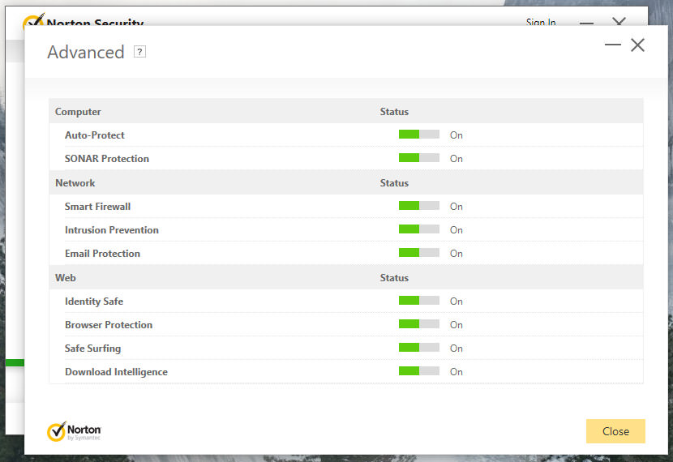Toggle Auto-Protect switch off
This screenshot has height=462, width=673.
tap(419, 135)
